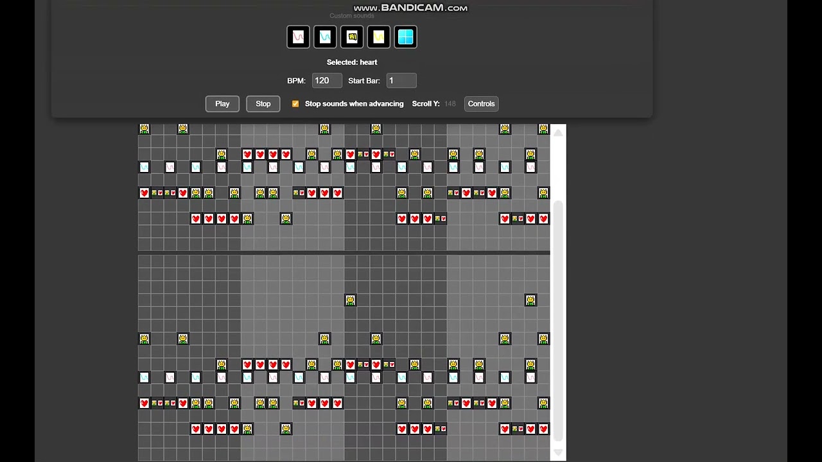Click standalone flower note in upper pattern's bottom row
Viewport: 822px width, 462px height.
click(286, 219)
